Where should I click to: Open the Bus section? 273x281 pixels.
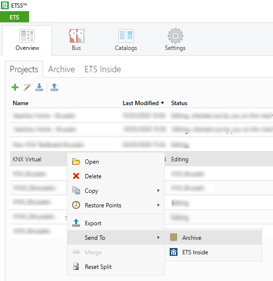tap(77, 40)
